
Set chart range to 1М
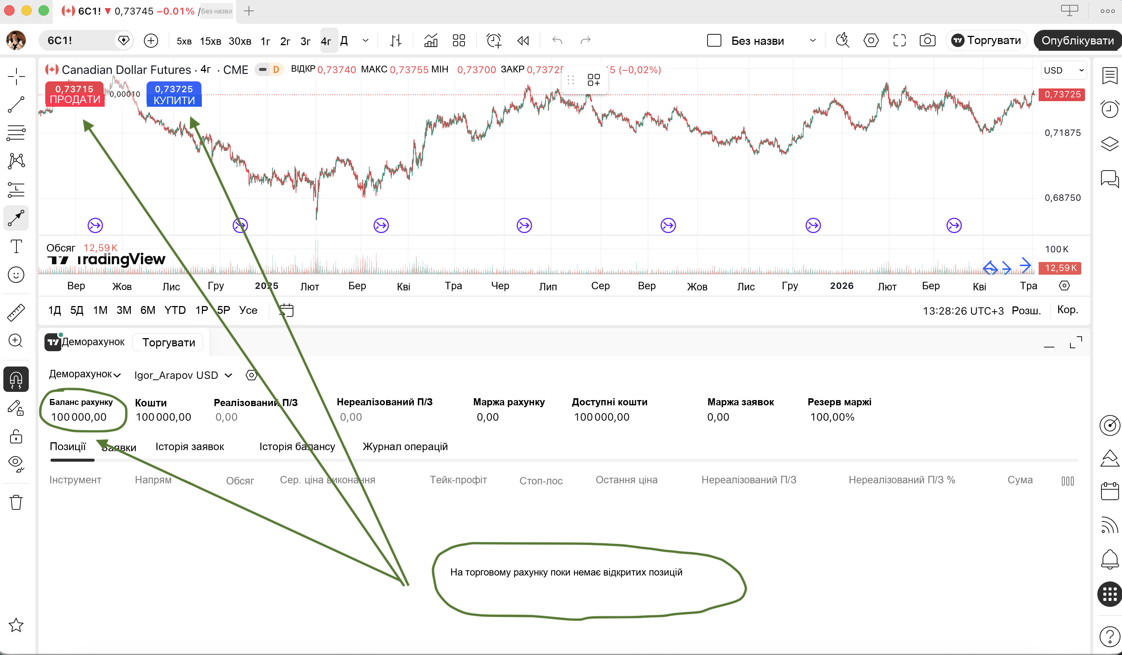100,310
